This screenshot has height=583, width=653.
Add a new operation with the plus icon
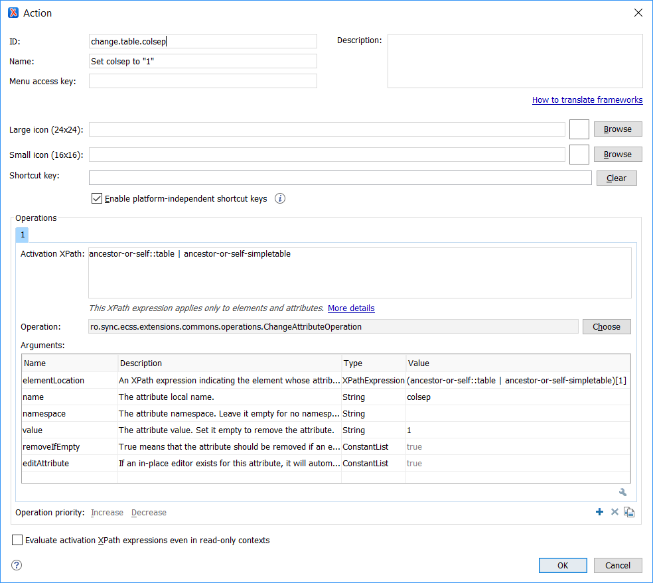click(x=599, y=512)
